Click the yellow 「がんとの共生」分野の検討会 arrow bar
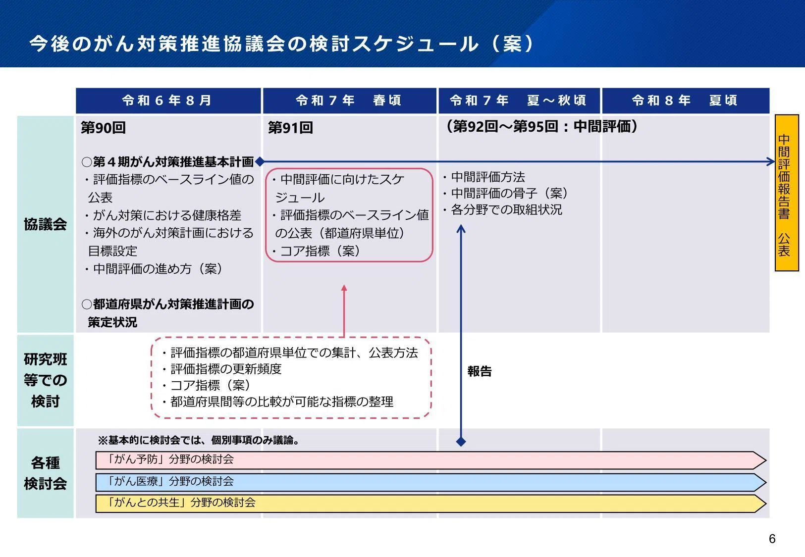805x557 pixels. coord(430,504)
